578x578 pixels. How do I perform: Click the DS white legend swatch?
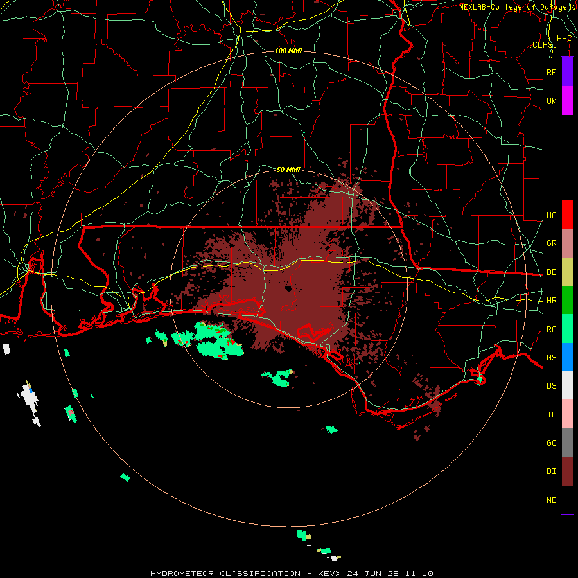(x=567, y=385)
